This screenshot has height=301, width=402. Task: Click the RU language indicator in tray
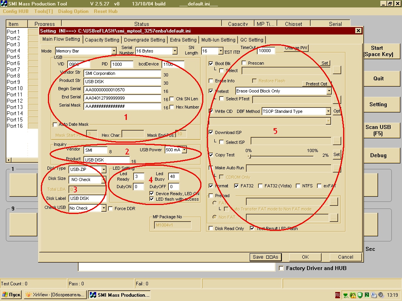tap(337, 295)
